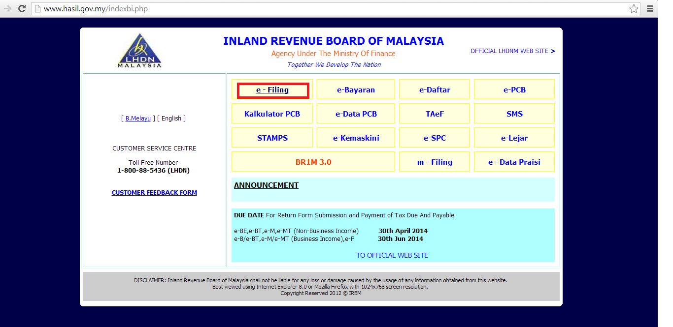The image size is (673, 327).
Task: Click the DISCLAIMER text line
Action: click(321, 280)
